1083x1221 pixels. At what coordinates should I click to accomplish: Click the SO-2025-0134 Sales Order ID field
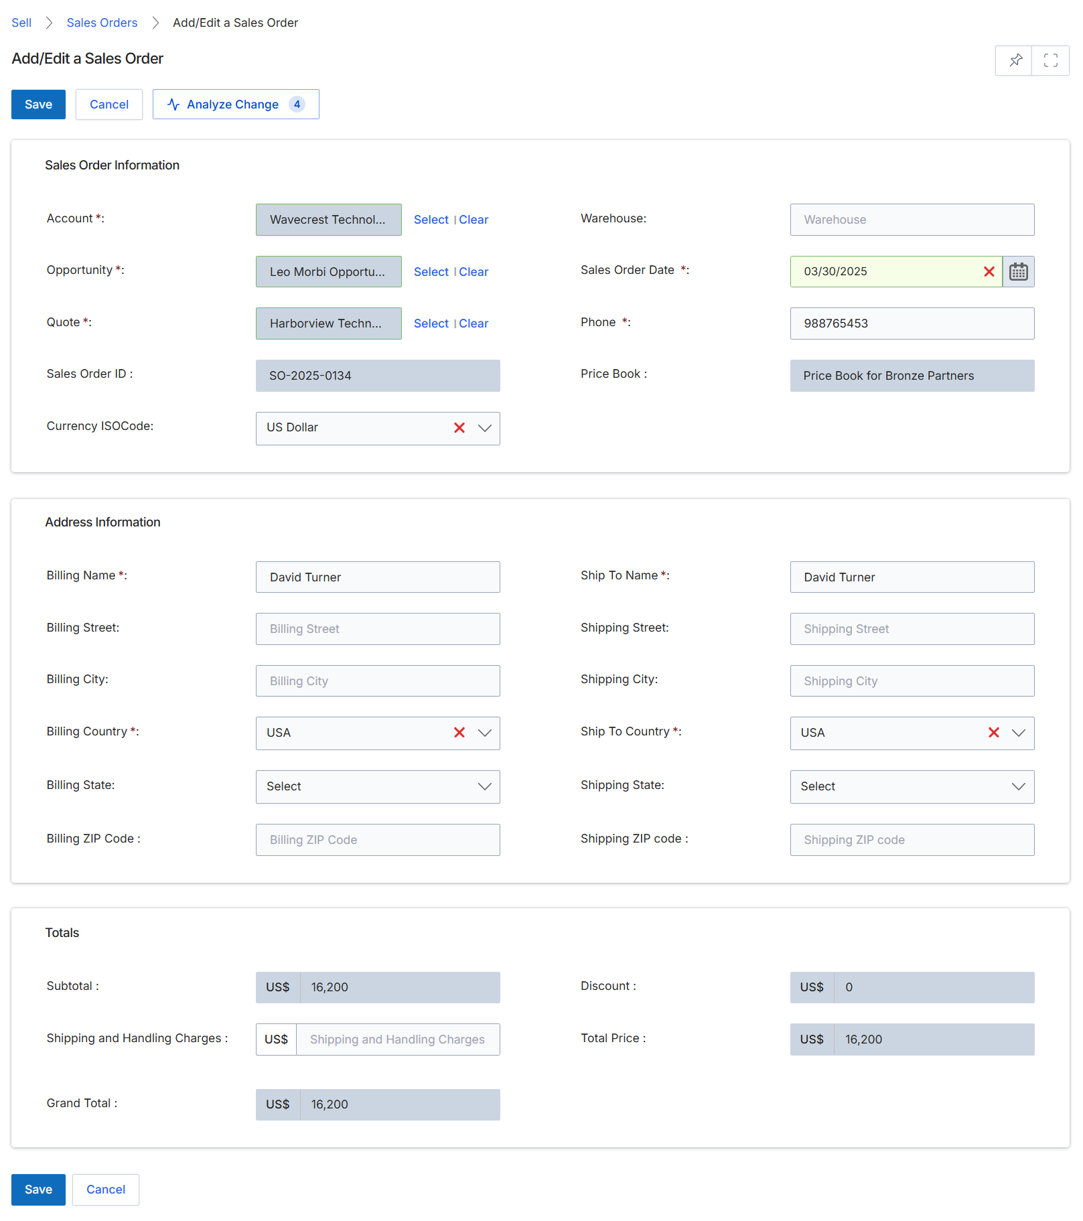click(378, 376)
